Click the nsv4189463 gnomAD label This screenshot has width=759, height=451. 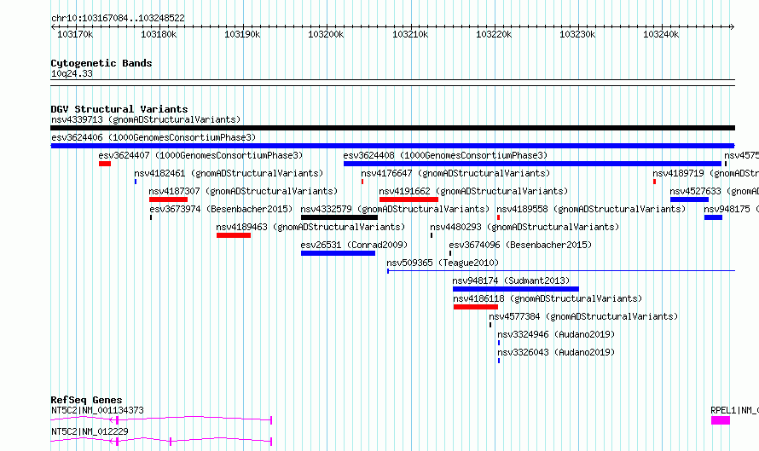pyautogui.click(x=310, y=227)
